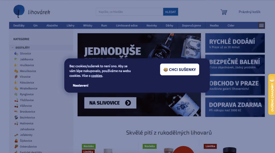The width and height of the screenshot is (275, 153).
Task: Open the Rychlé dodání banner
Action: tap(235, 43)
